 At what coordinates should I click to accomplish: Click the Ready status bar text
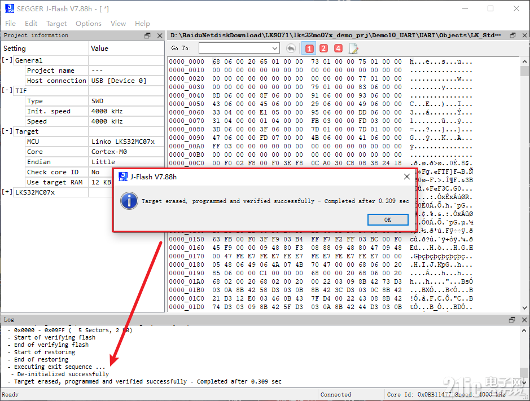coord(10,394)
